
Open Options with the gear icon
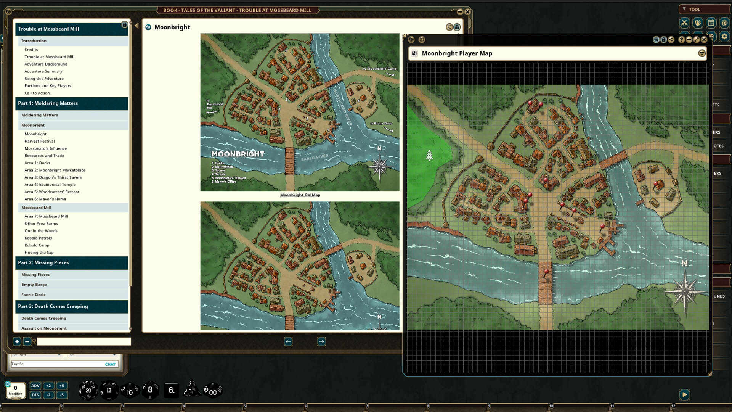click(724, 37)
